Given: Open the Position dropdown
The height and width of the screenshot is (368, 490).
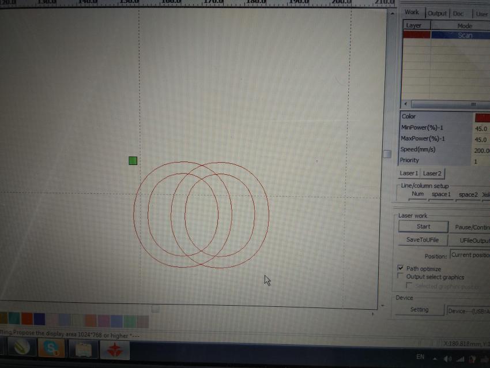Looking at the screenshot, I should tap(469, 255).
